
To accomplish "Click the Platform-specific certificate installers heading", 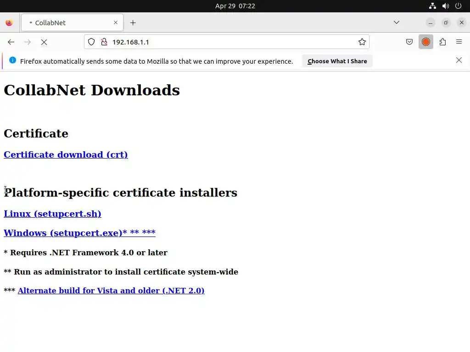I will (121, 192).
